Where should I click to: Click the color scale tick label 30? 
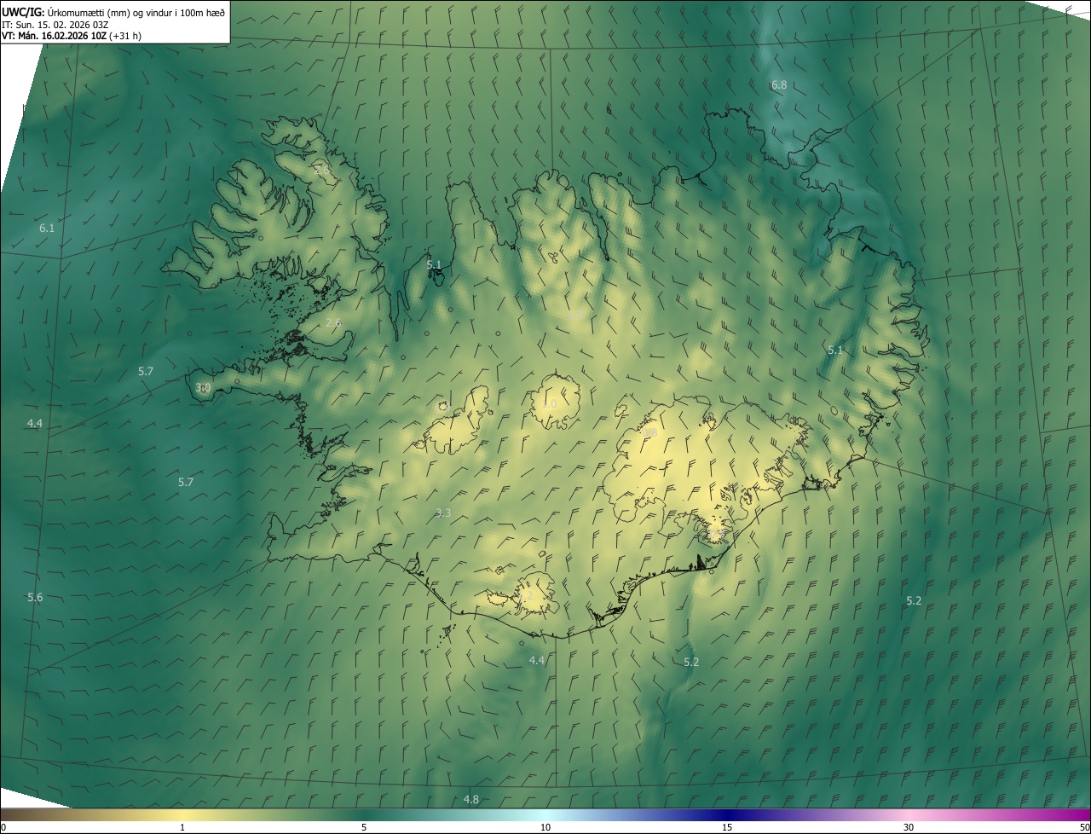(x=909, y=827)
